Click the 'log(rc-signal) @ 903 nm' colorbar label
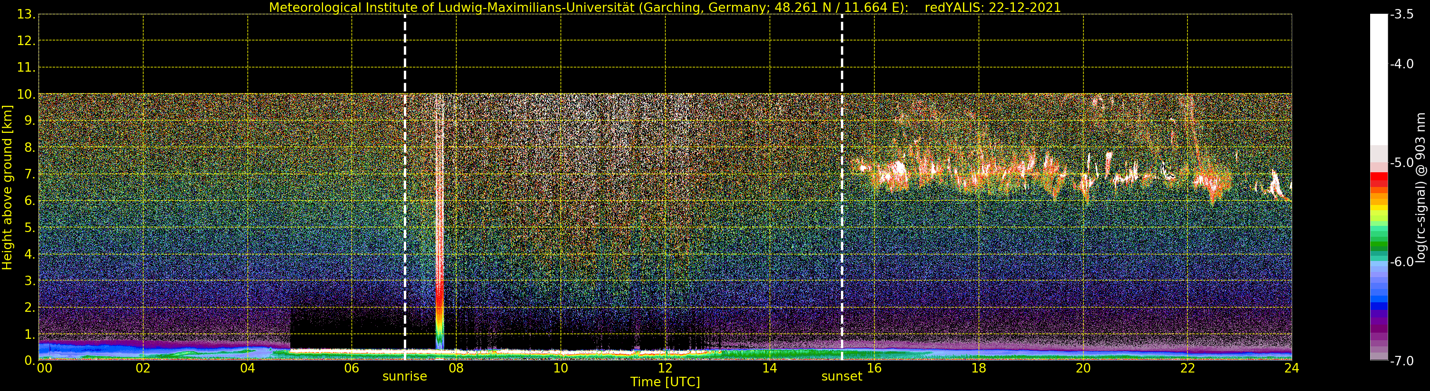The width and height of the screenshot is (1430, 391). coord(1420,187)
